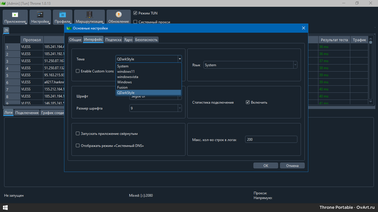Open the Подписка tab

pyautogui.click(x=113, y=40)
